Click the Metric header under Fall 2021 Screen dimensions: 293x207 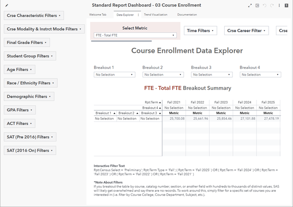tap(174, 113)
